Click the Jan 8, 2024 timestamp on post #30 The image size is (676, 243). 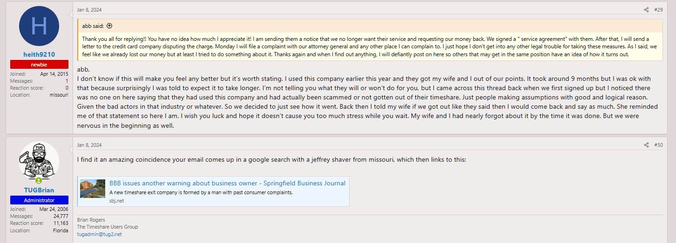click(89, 145)
